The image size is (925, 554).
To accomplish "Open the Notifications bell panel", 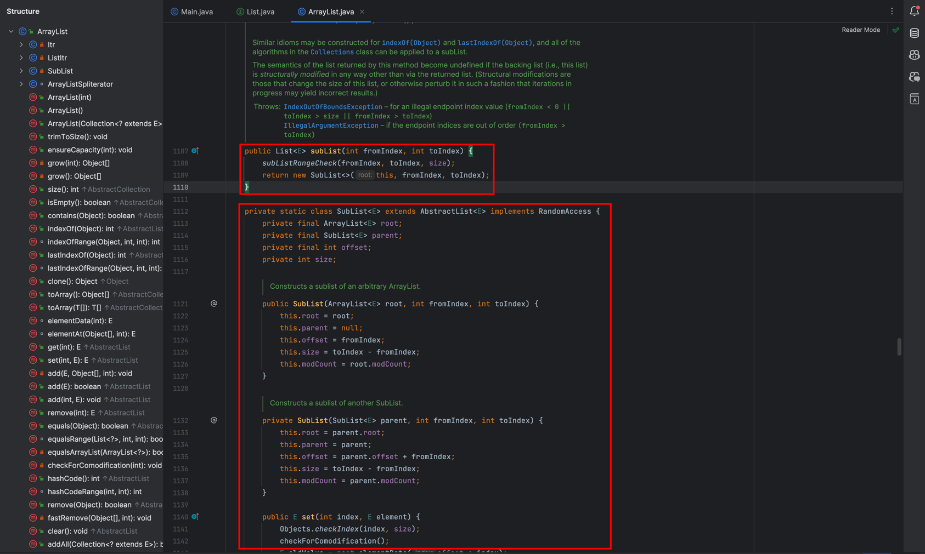I will click(914, 11).
